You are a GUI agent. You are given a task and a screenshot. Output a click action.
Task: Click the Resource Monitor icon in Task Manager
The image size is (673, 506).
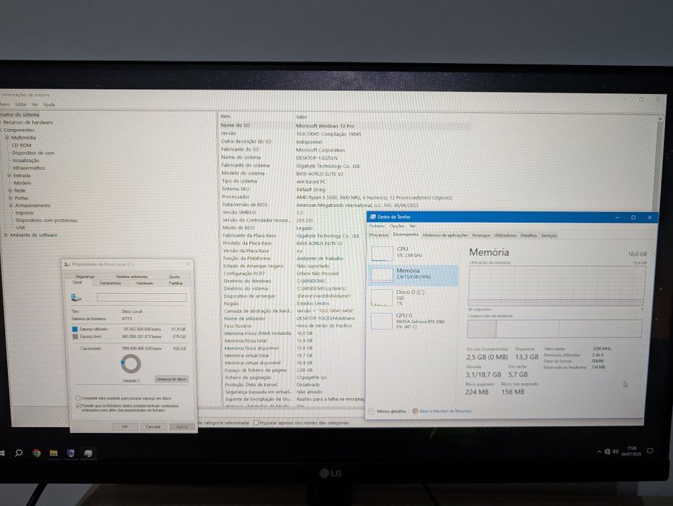point(415,410)
